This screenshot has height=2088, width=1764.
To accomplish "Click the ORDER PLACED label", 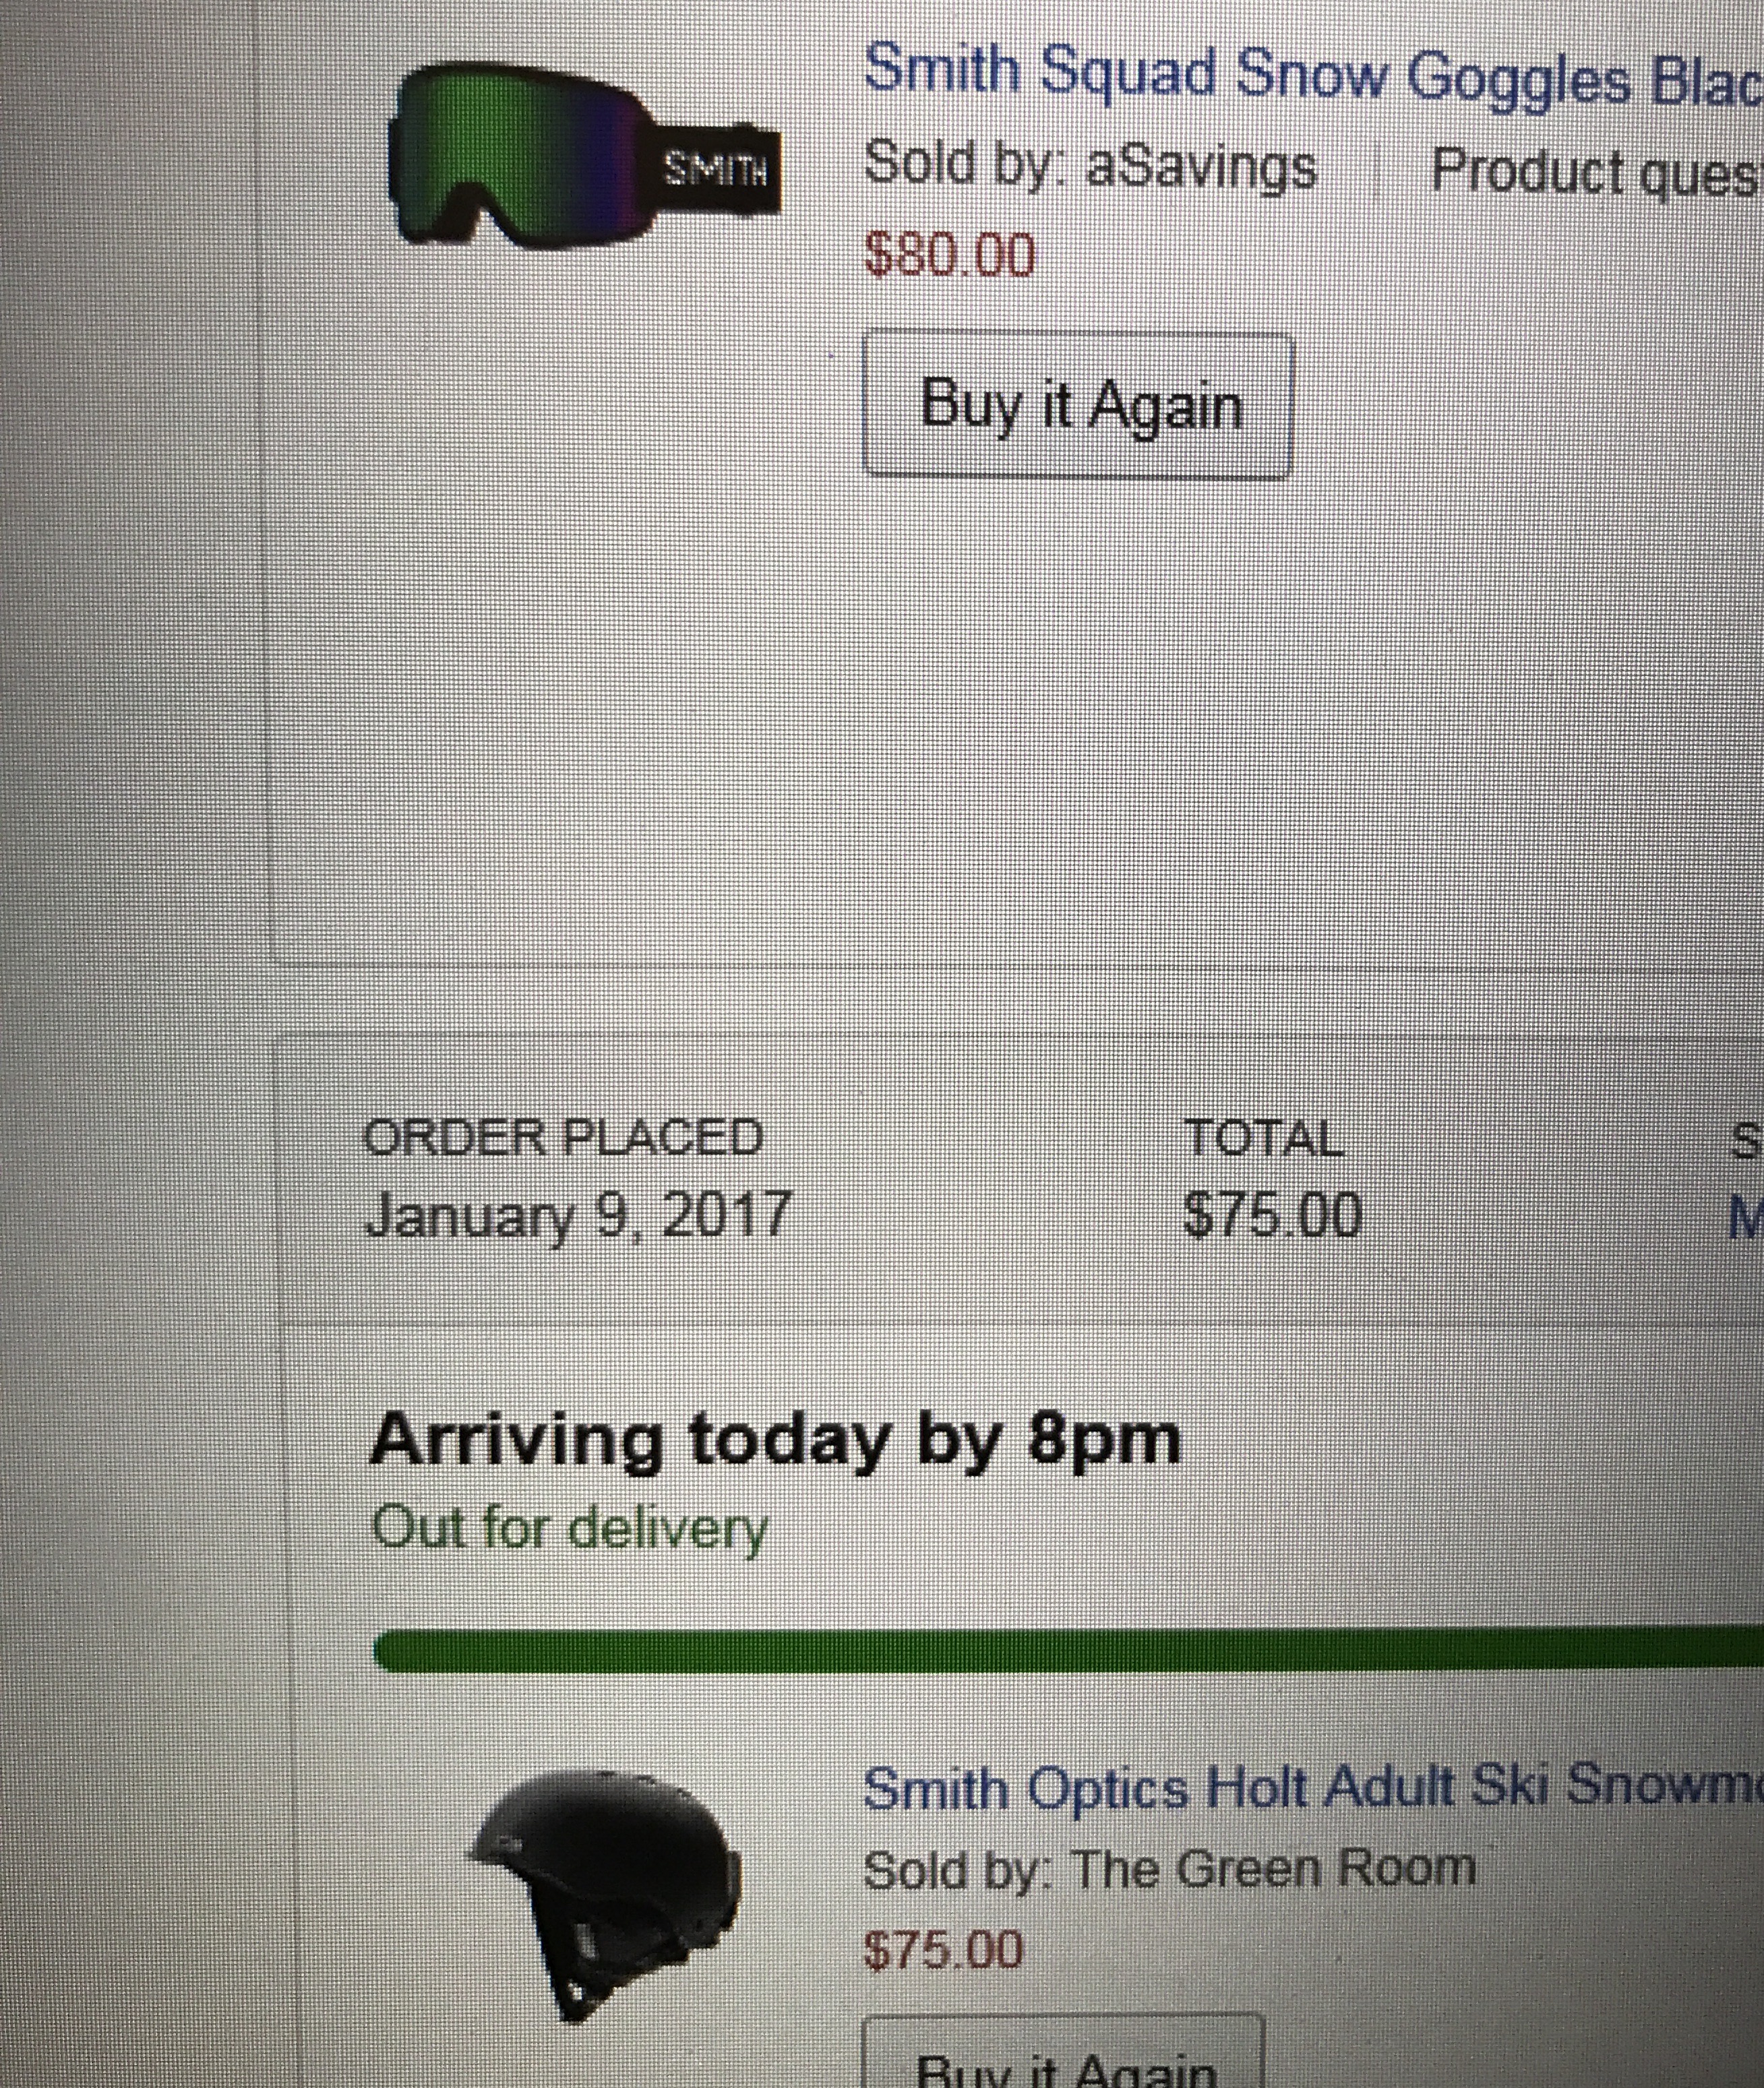I will [x=563, y=1137].
